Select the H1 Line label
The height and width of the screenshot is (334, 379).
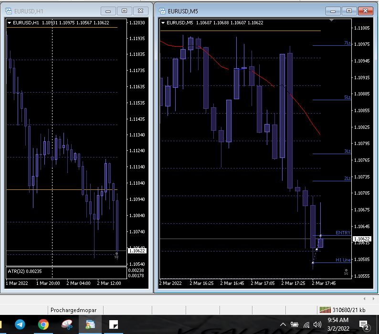pos(343,260)
